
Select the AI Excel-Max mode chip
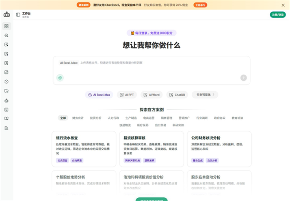[99, 95]
